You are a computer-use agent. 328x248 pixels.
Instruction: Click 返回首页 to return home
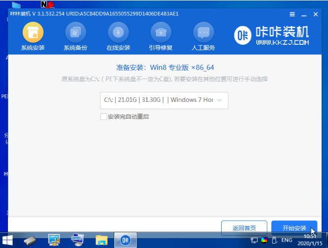[245, 228]
